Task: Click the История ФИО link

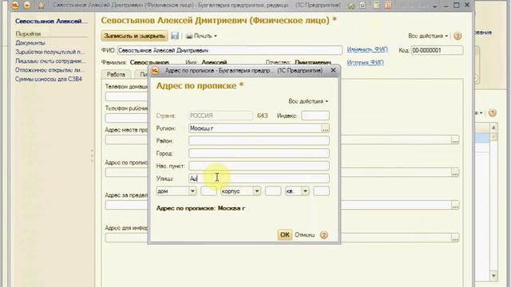Action: (365, 62)
